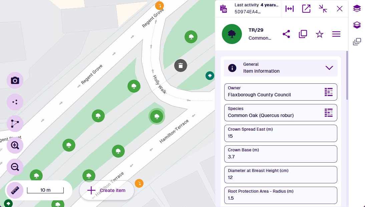The width and height of the screenshot is (365, 207).
Task: Click the item details panel scrollbar
Action: pyautogui.click(x=347, y=77)
